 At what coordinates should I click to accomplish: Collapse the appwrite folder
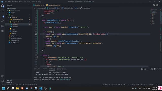[x=8, y=17]
